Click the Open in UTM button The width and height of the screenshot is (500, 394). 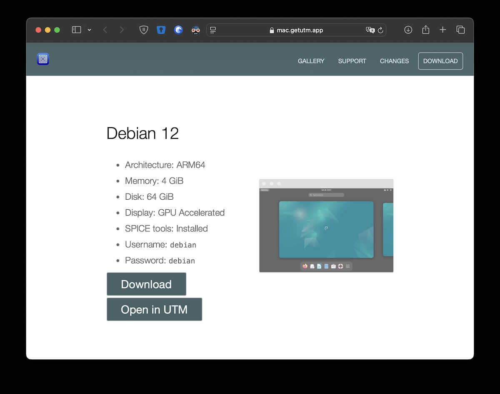tap(154, 309)
